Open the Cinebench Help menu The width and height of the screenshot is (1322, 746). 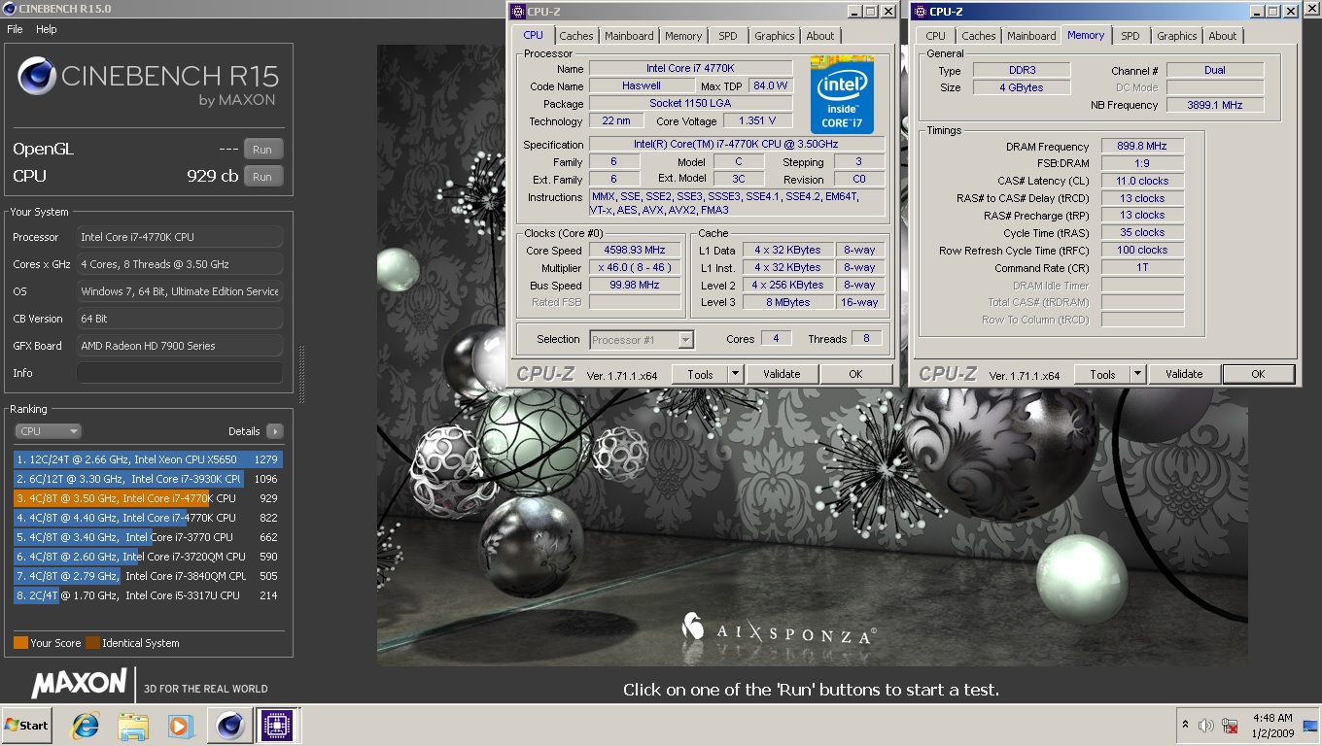[47, 29]
